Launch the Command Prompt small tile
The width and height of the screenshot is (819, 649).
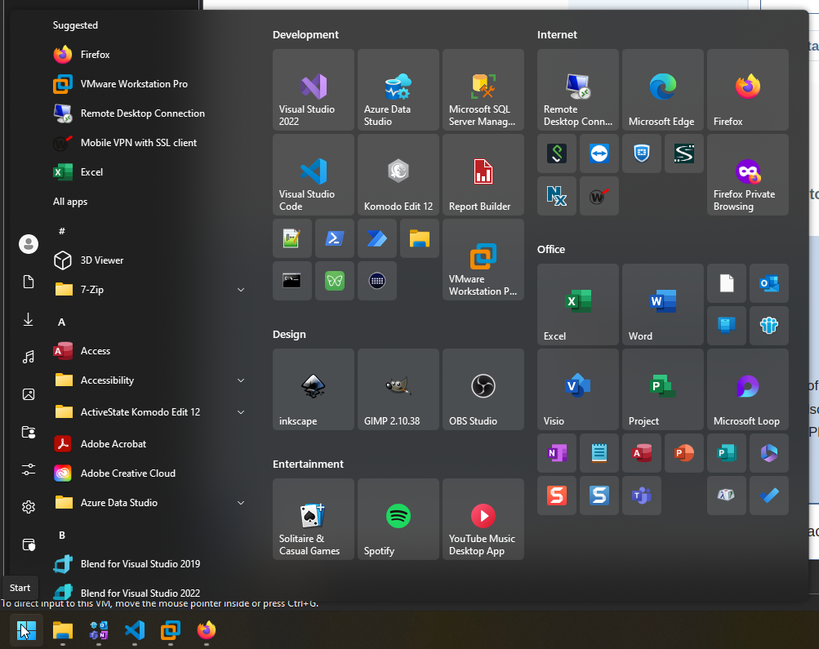point(292,281)
